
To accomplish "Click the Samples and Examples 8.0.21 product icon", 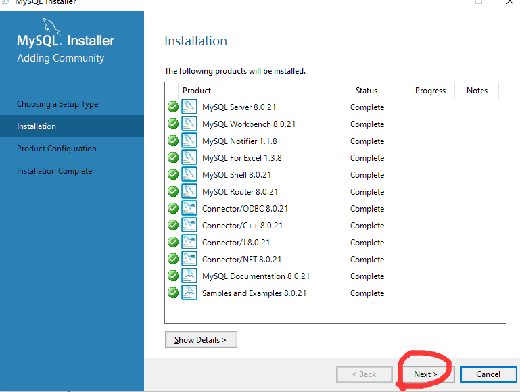I will click(x=189, y=293).
